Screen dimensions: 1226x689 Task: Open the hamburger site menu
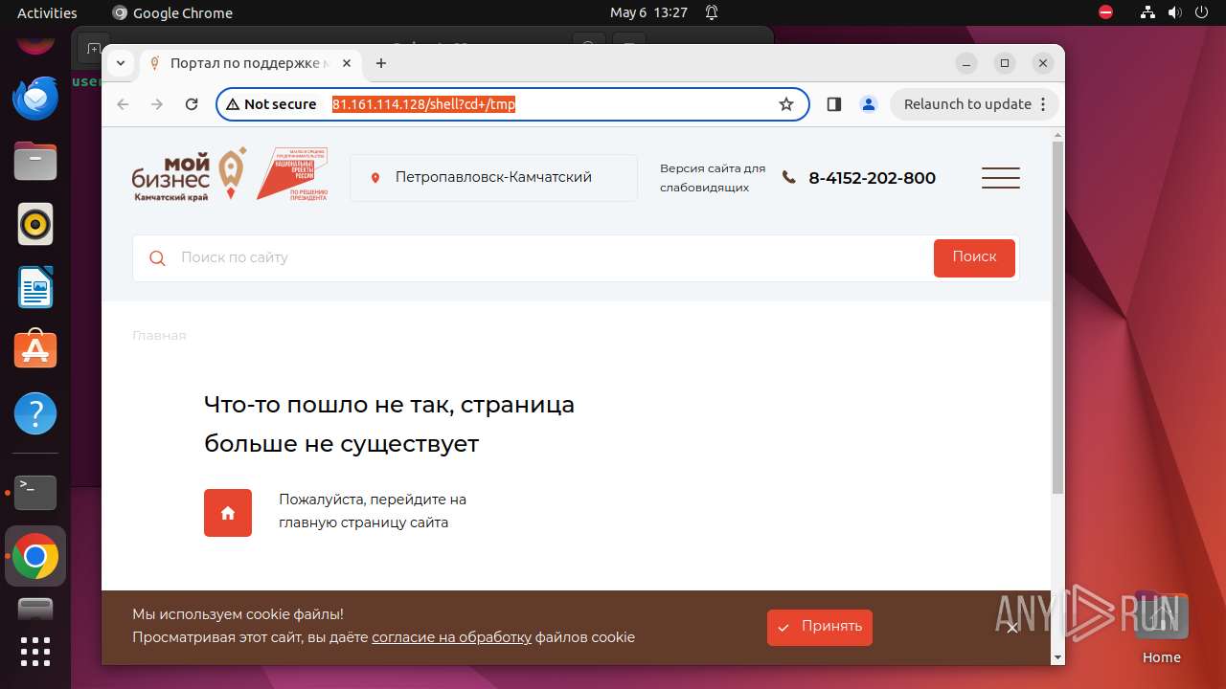(1000, 178)
